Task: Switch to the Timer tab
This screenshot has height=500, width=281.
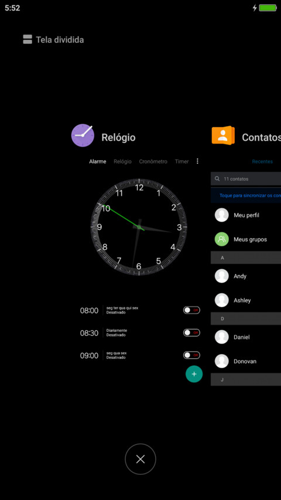Action: [x=181, y=162]
